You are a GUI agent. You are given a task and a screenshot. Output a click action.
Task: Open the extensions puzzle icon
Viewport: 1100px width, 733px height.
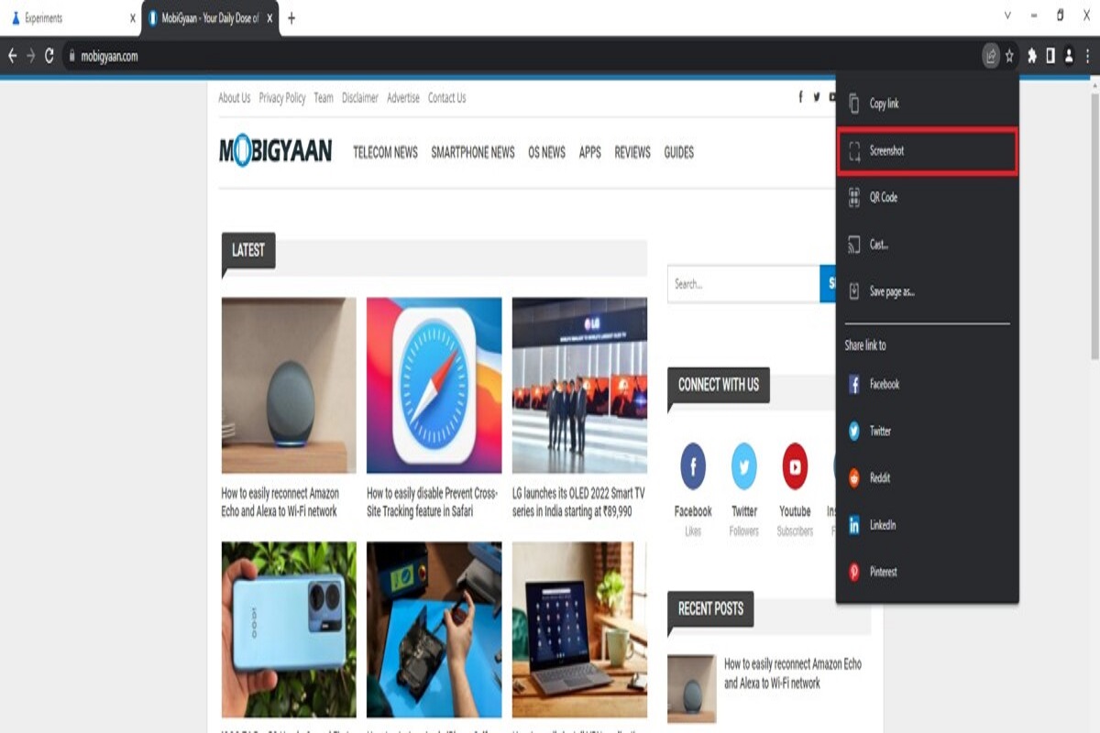click(x=1032, y=56)
